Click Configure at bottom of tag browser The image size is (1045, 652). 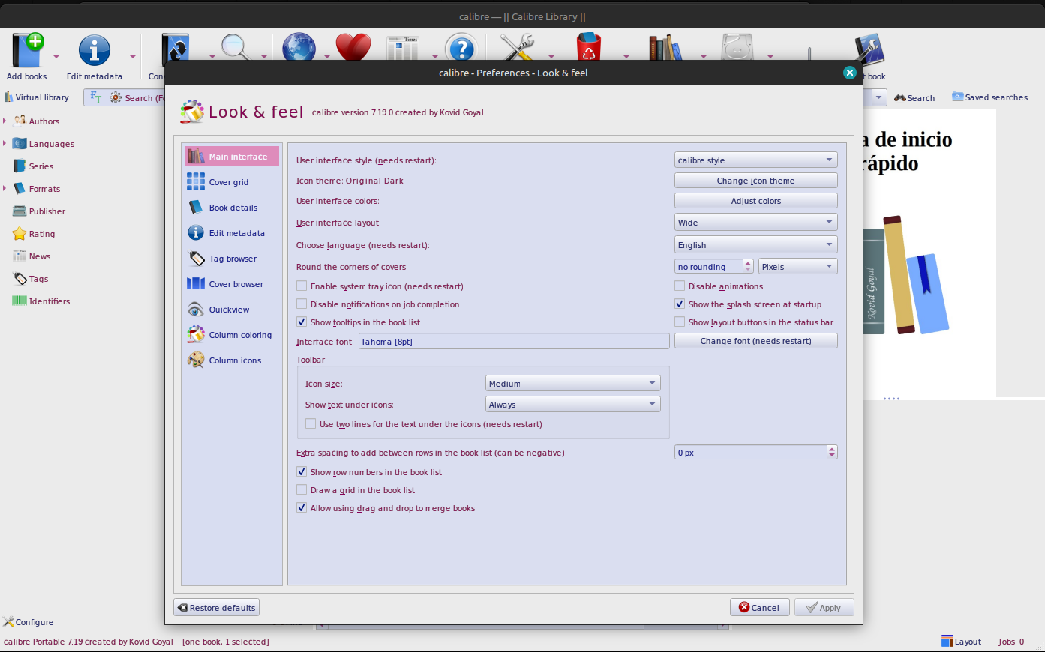pos(29,622)
